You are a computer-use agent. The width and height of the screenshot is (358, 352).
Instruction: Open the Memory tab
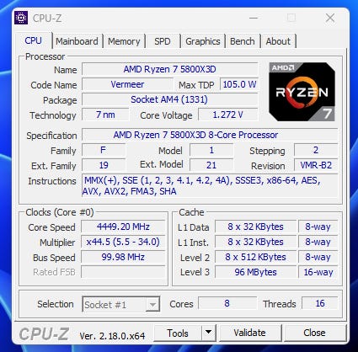point(124,41)
